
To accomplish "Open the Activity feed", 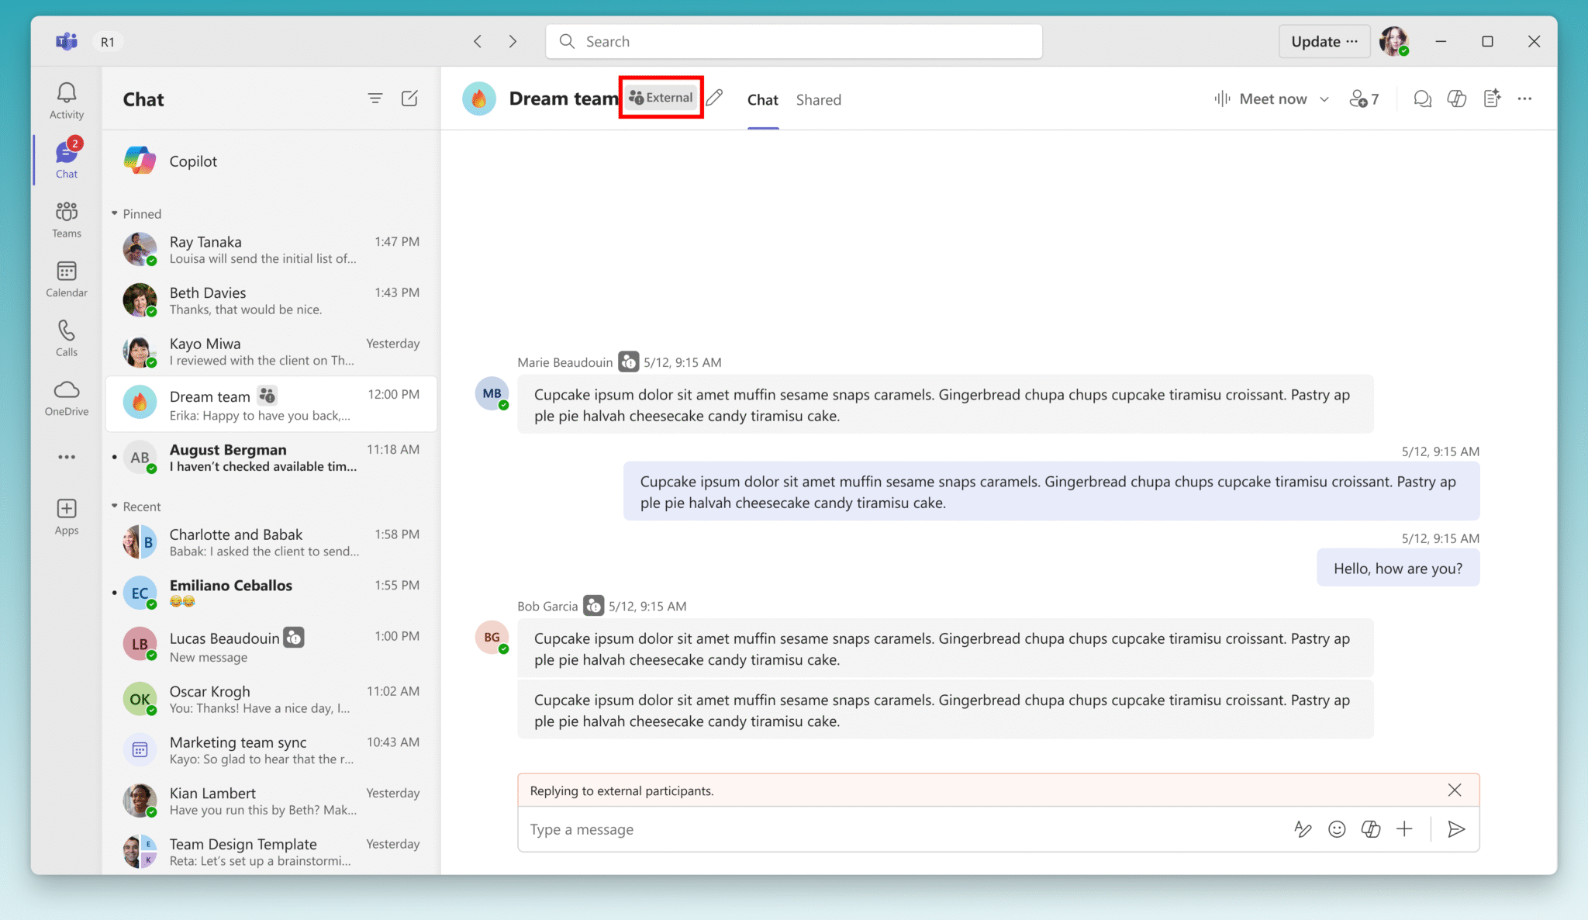I will pos(66,99).
